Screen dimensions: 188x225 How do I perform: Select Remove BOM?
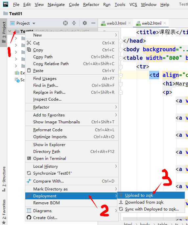(x=72, y=203)
